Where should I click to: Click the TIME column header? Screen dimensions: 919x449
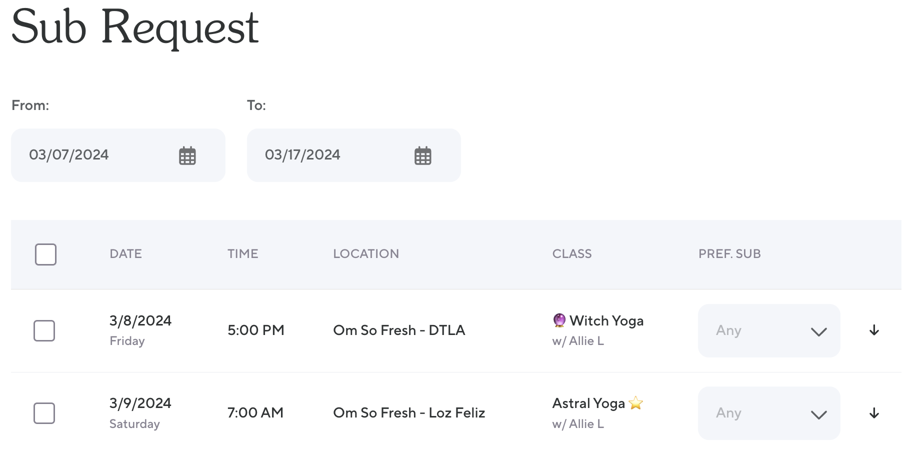pyautogui.click(x=242, y=254)
